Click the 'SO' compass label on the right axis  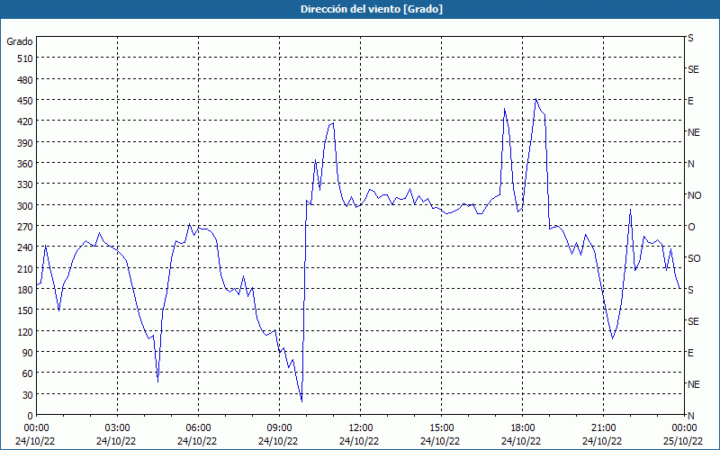[x=694, y=258]
